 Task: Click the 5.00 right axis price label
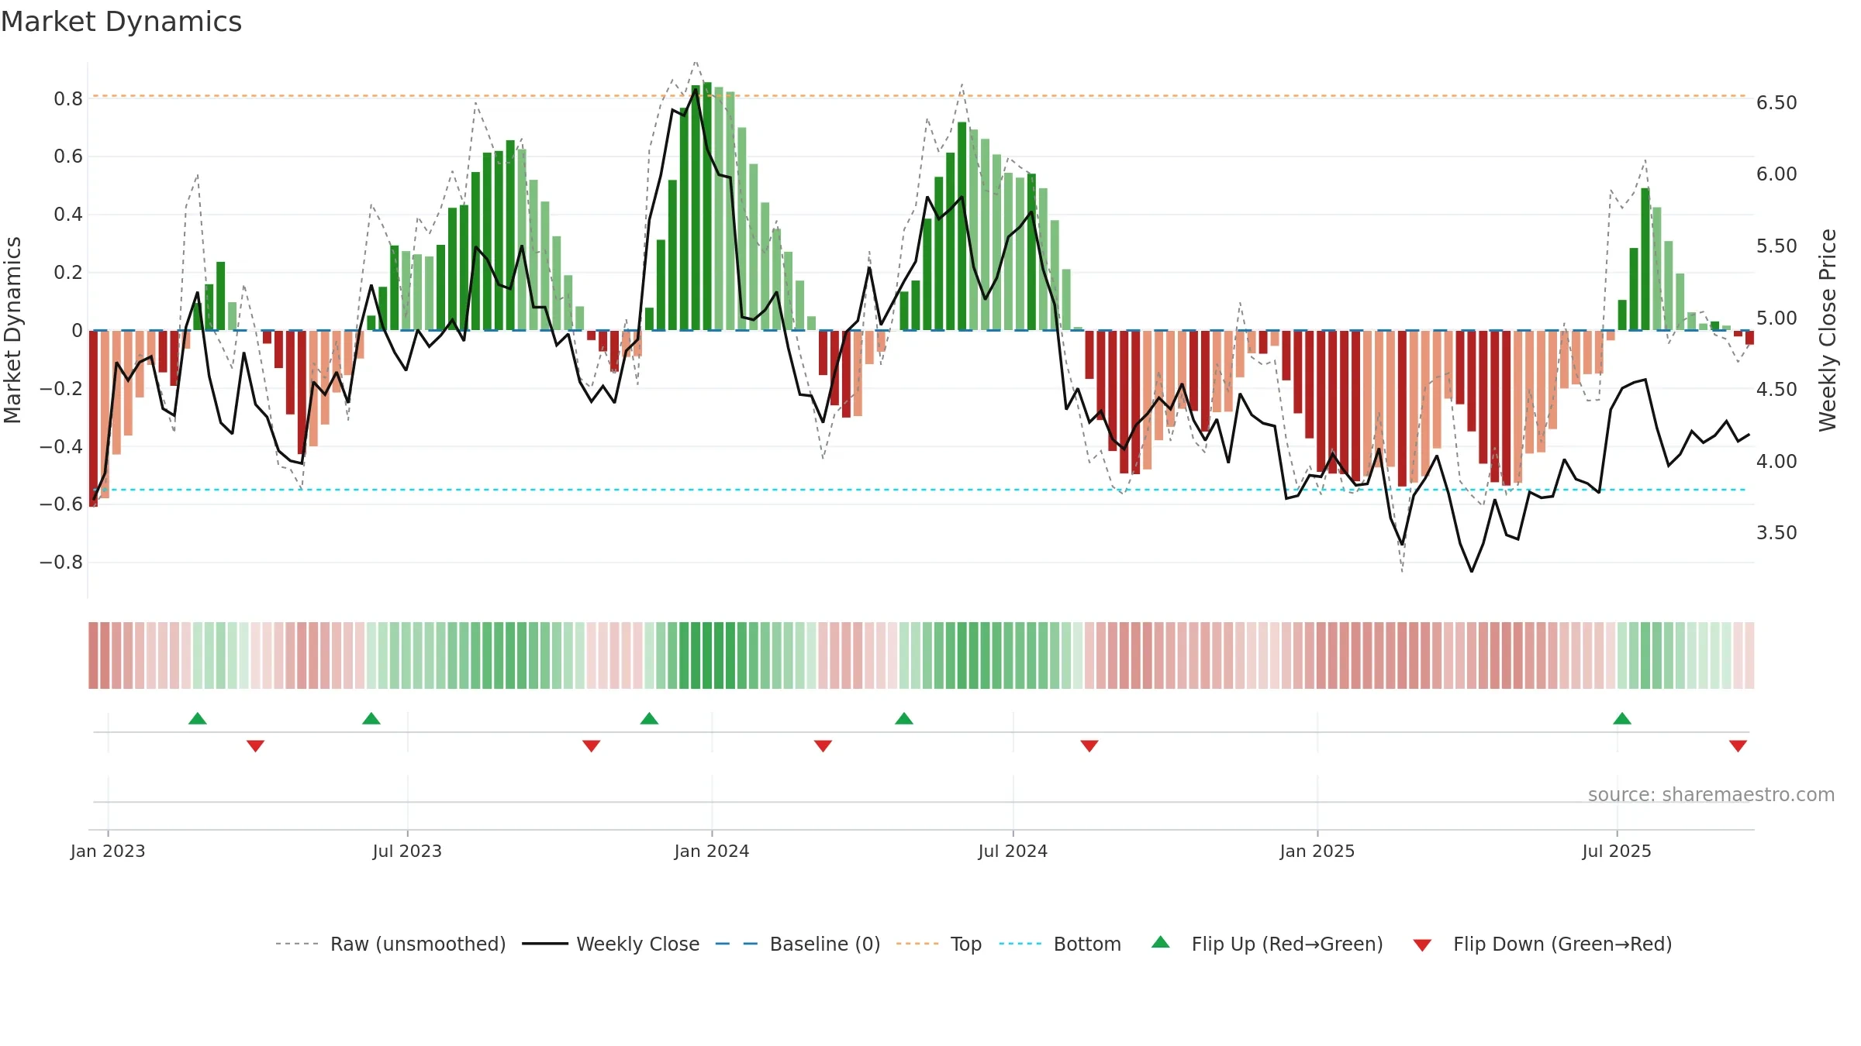point(1776,318)
